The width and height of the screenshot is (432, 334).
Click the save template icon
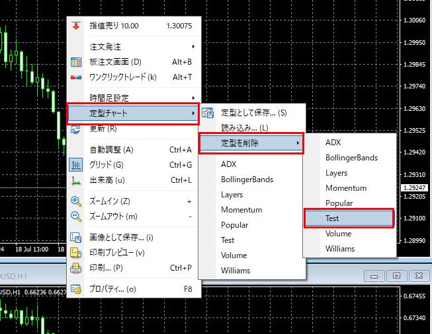208,113
